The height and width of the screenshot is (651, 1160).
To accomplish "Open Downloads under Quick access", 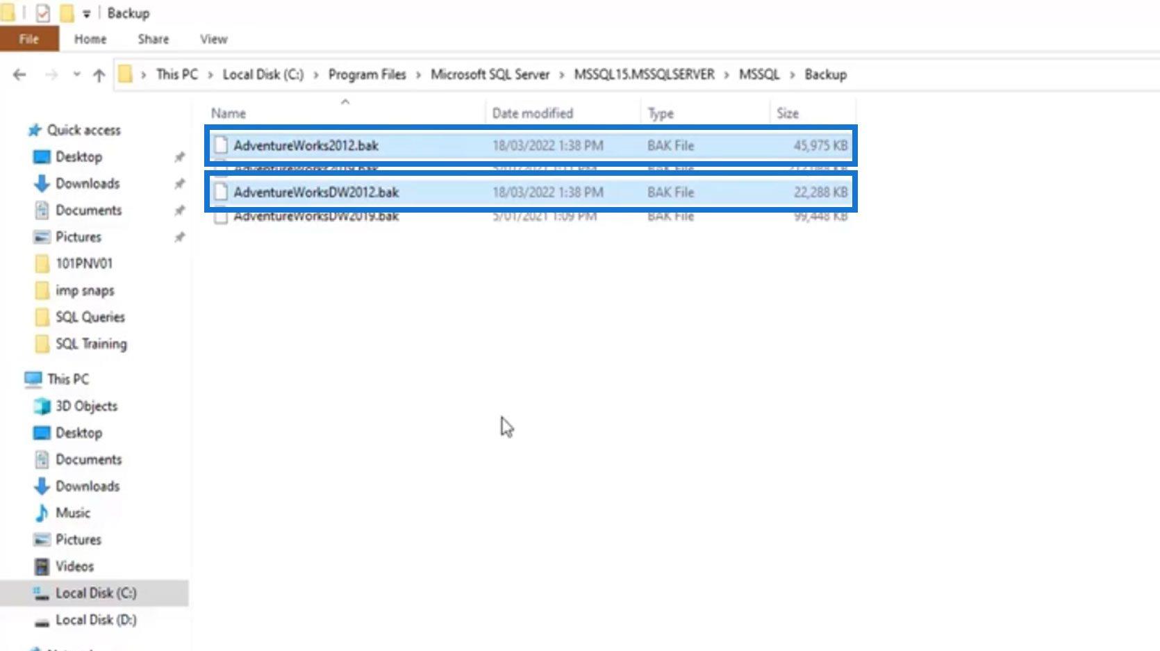I will pyautogui.click(x=88, y=183).
